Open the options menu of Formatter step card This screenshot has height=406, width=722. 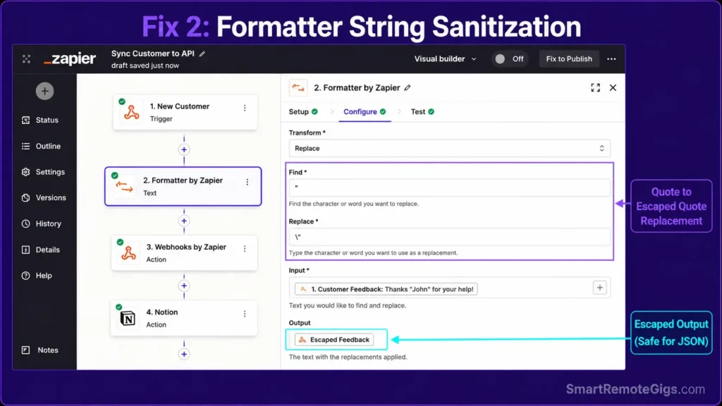[x=247, y=183]
